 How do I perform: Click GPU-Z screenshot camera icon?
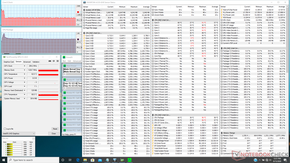click(50, 61)
